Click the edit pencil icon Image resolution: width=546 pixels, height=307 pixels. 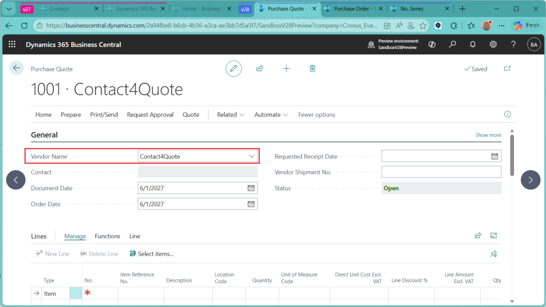[233, 68]
